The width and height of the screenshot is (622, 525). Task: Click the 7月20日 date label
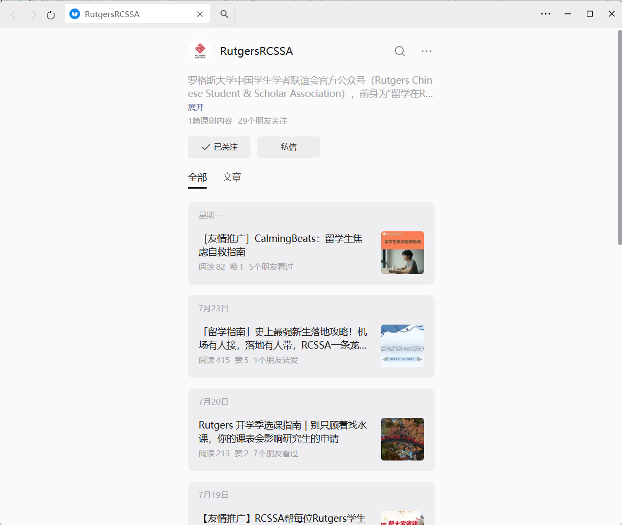pyautogui.click(x=214, y=402)
